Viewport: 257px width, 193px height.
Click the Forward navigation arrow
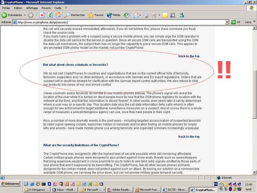click(31, 15)
